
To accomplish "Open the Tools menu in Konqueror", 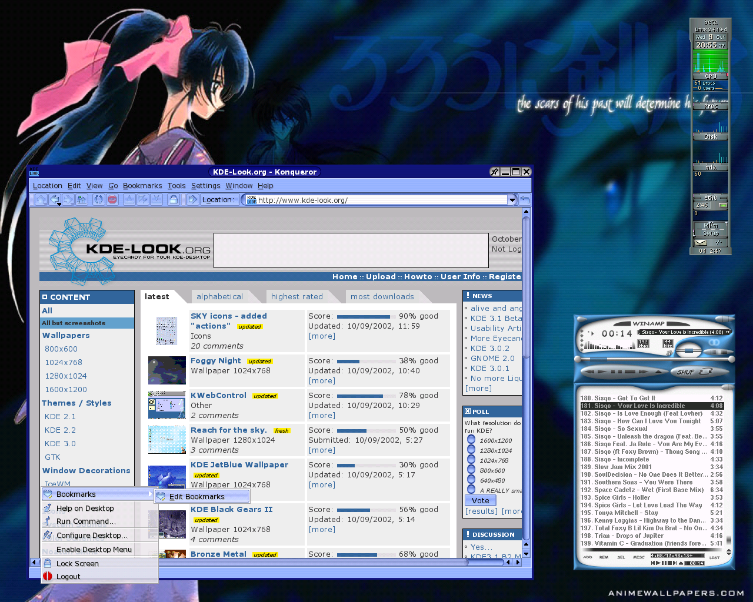I will pos(176,186).
